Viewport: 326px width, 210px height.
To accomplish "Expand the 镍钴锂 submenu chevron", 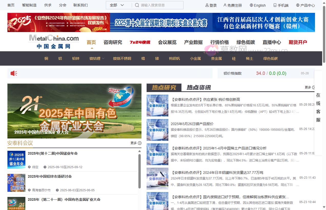I will coord(104,58).
